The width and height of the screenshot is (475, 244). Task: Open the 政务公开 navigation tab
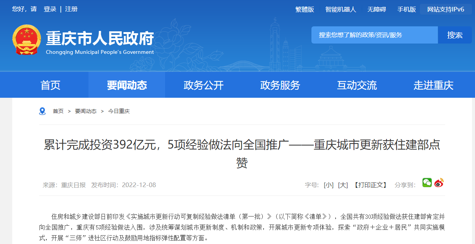coord(203,85)
